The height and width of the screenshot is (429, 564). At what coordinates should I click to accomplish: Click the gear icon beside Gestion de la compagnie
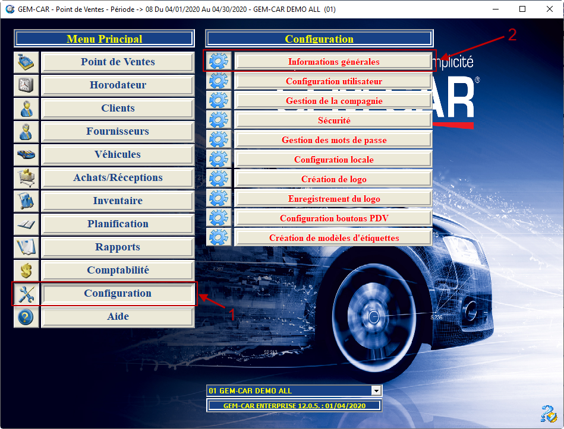219,100
